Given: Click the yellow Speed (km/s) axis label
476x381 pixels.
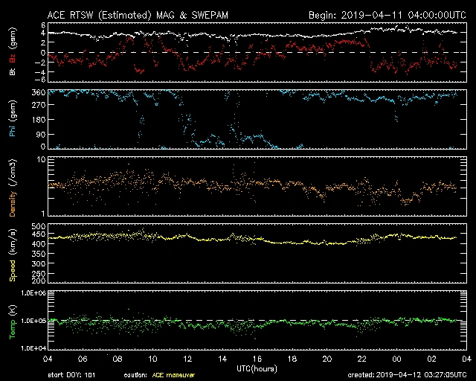Looking at the screenshot, I should click(x=13, y=253).
